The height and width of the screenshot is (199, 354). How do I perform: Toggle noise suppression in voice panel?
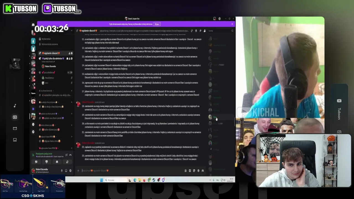[66, 155]
